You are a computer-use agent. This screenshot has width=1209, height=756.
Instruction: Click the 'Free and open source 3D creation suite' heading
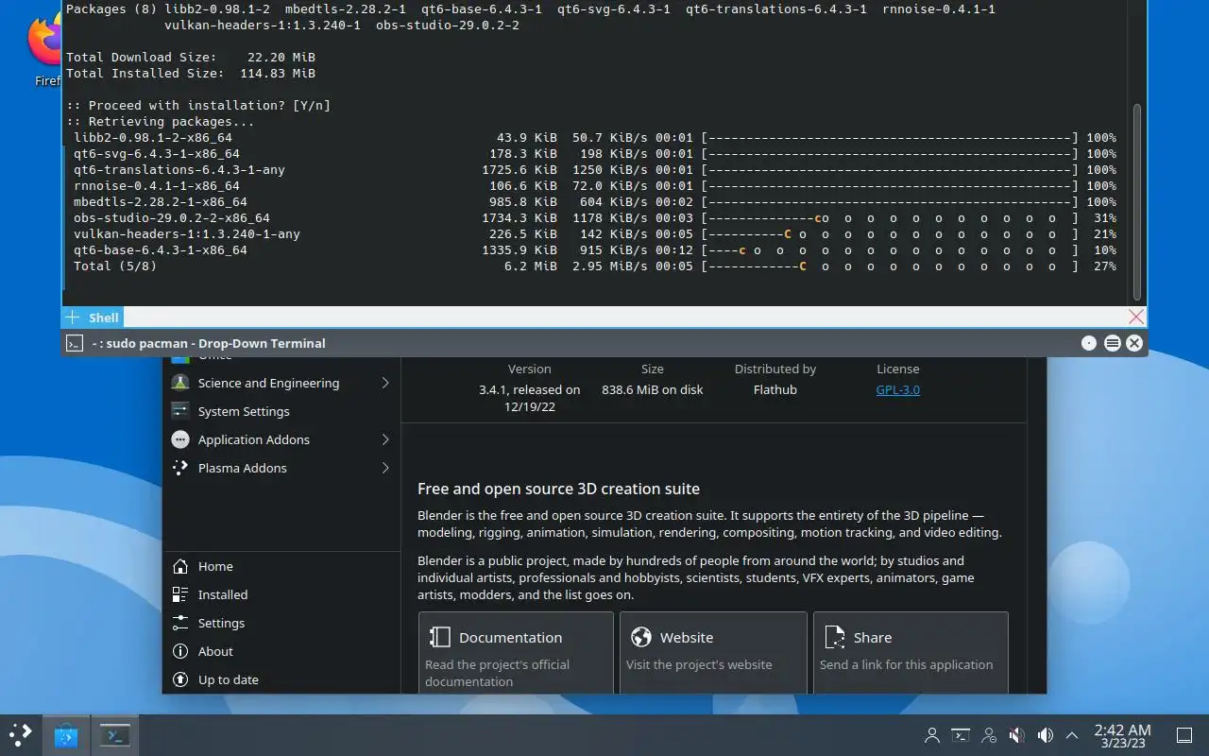pyautogui.click(x=558, y=489)
